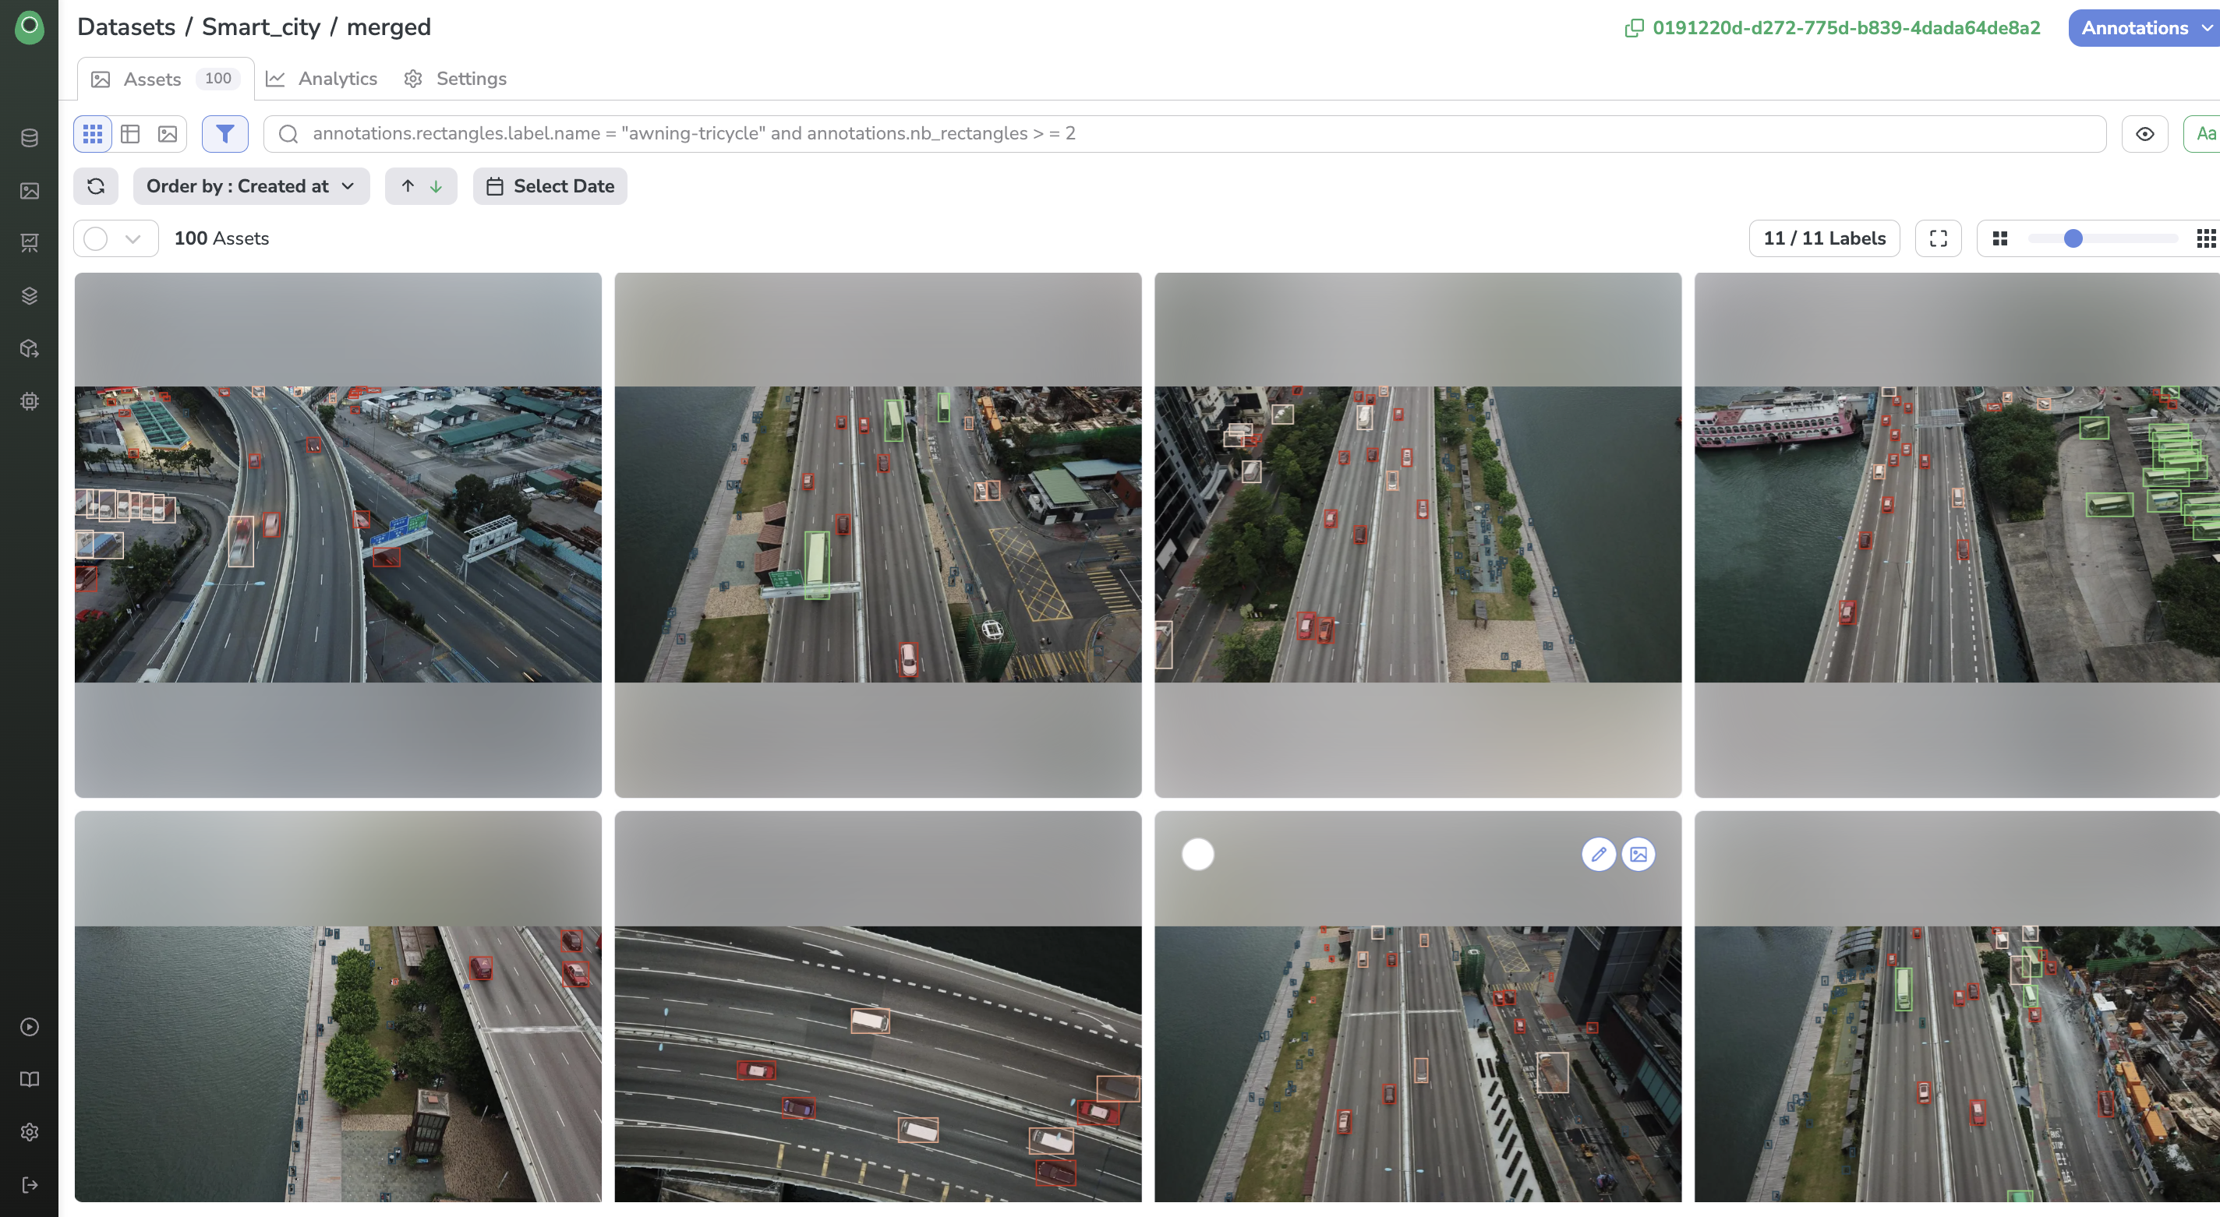Screen dimensions: 2220x1217
Task: Select the grid view icon
Action: 93,133
